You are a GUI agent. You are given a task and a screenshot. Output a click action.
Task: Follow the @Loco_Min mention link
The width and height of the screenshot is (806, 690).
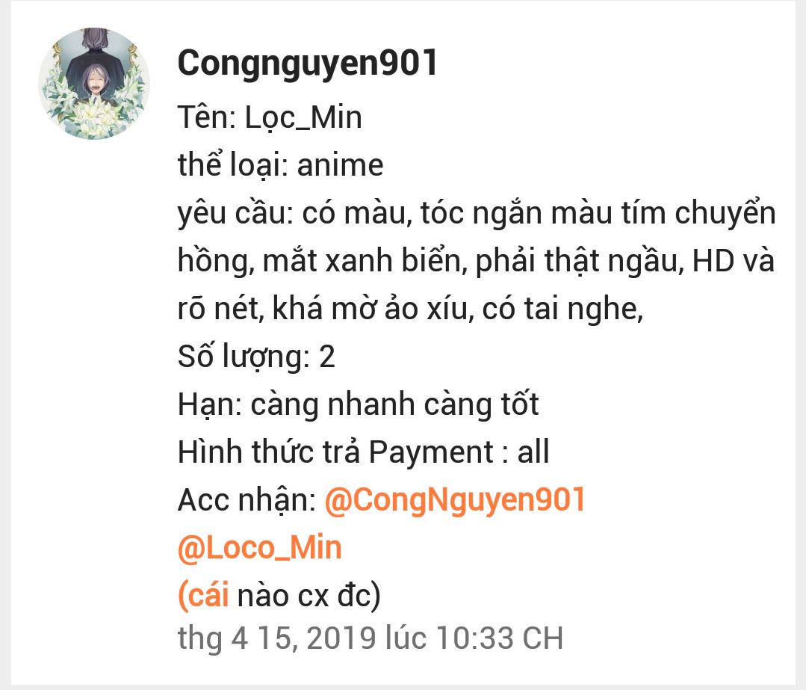click(260, 547)
